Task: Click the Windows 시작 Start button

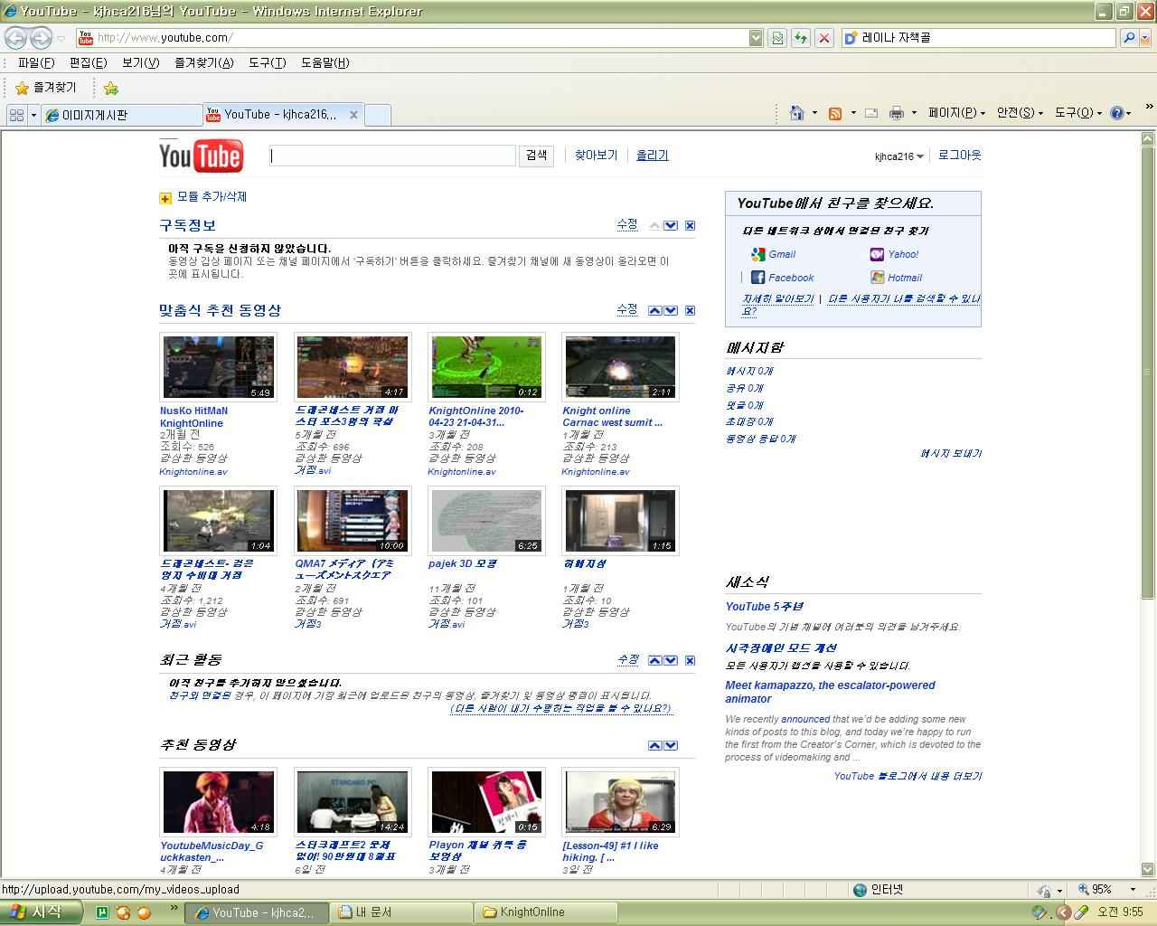Action: pyautogui.click(x=40, y=912)
